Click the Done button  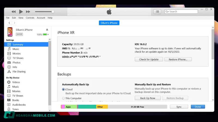click(x=198, y=107)
